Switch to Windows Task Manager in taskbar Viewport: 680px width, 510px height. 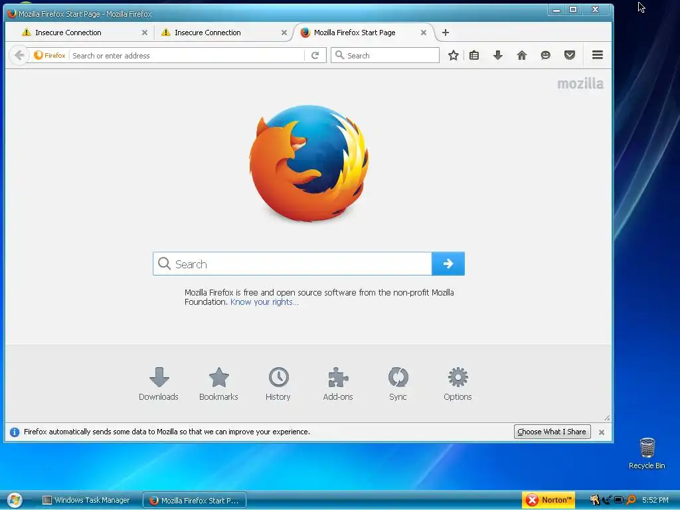click(86, 500)
